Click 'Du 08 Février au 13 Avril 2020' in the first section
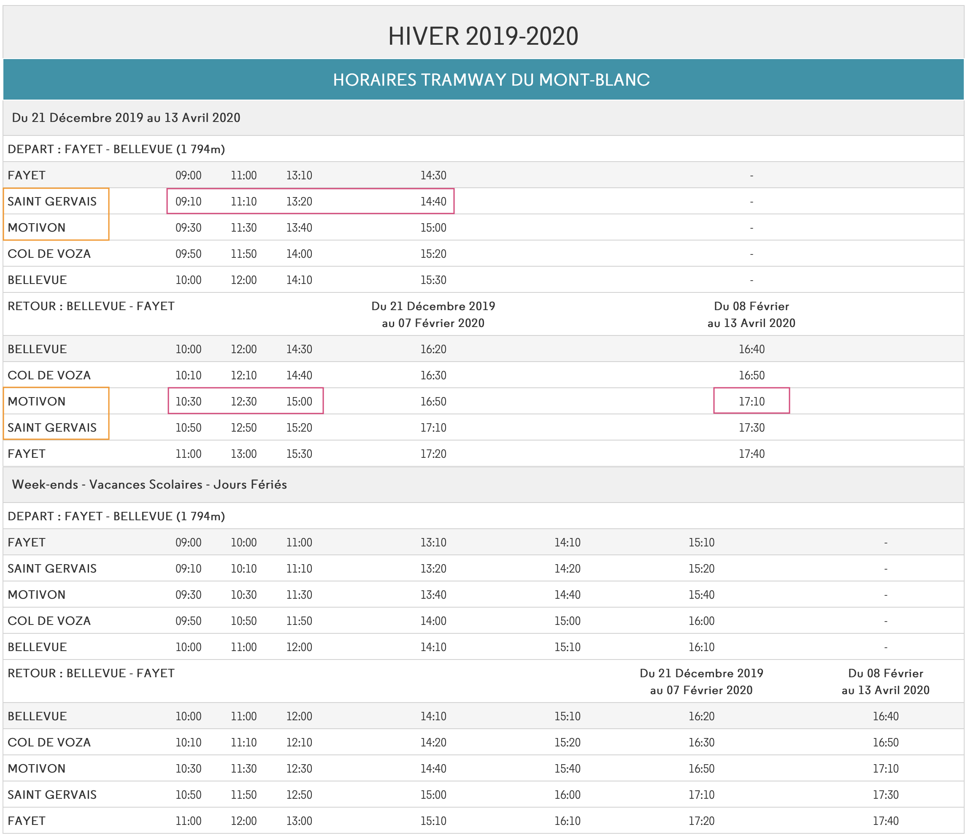The width and height of the screenshot is (968, 838). click(x=752, y=314)
